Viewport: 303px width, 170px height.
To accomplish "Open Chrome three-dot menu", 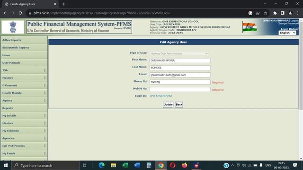I will [298, 13].
